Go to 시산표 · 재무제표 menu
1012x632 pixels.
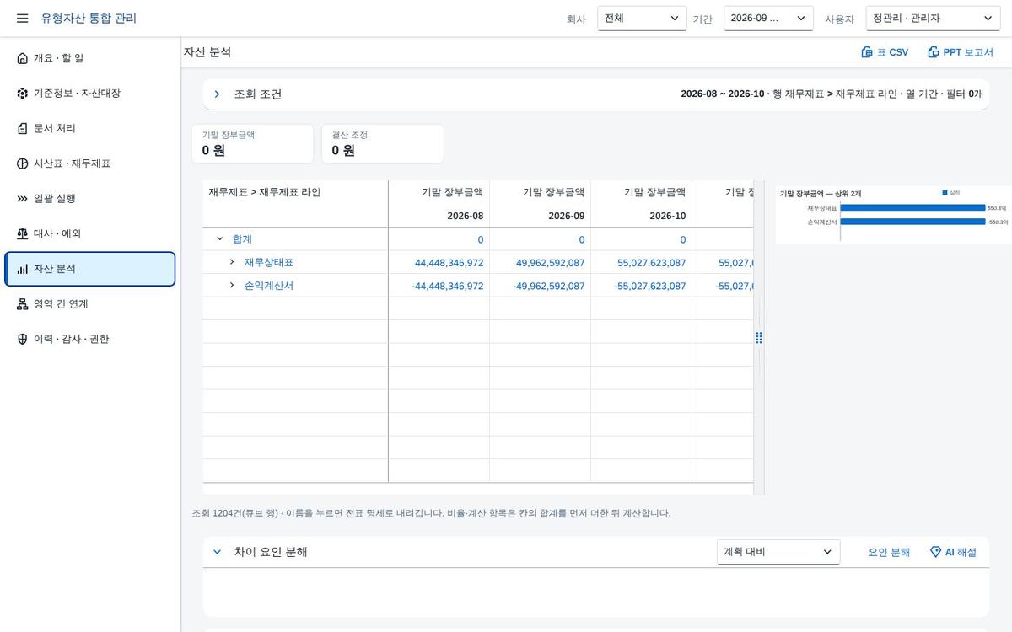coord(90,163)
